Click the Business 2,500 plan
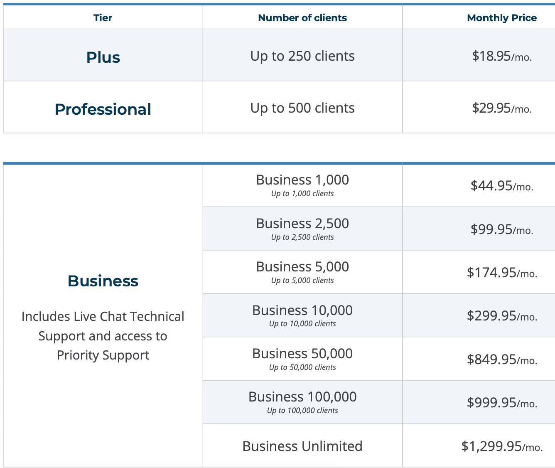Viewport: 555px width, 468px height. tap(302, 229)
